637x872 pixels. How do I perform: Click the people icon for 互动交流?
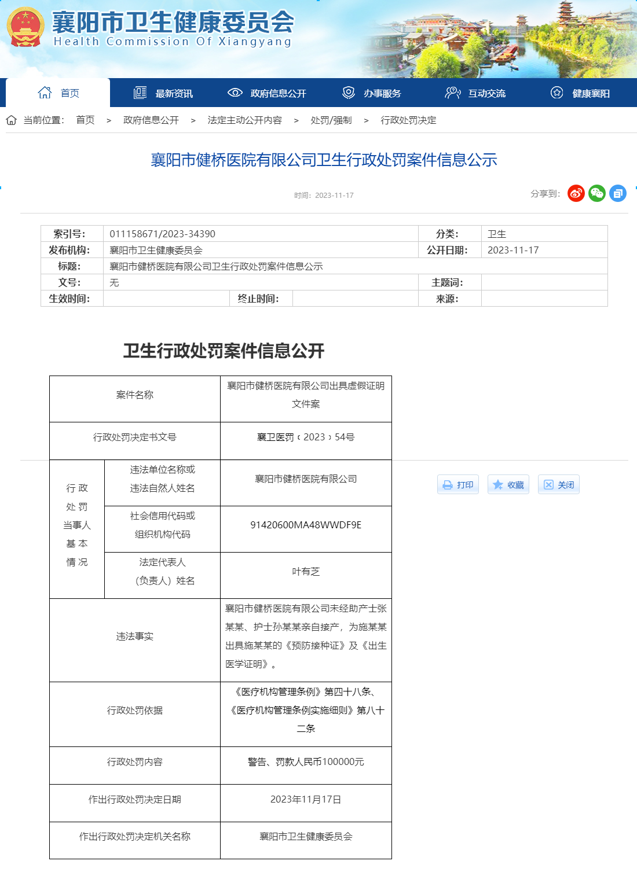coord(452,93)
